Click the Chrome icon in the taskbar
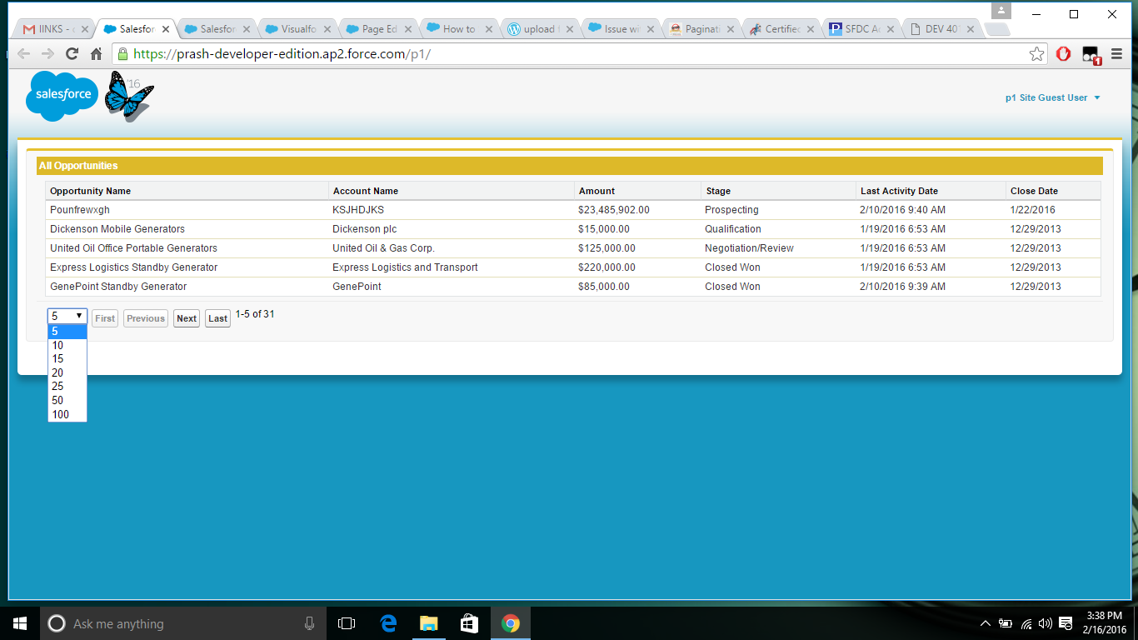Image resolution: width=1138 pixels, height=640 pixels. pyautogui.click(x=511, y=623)
